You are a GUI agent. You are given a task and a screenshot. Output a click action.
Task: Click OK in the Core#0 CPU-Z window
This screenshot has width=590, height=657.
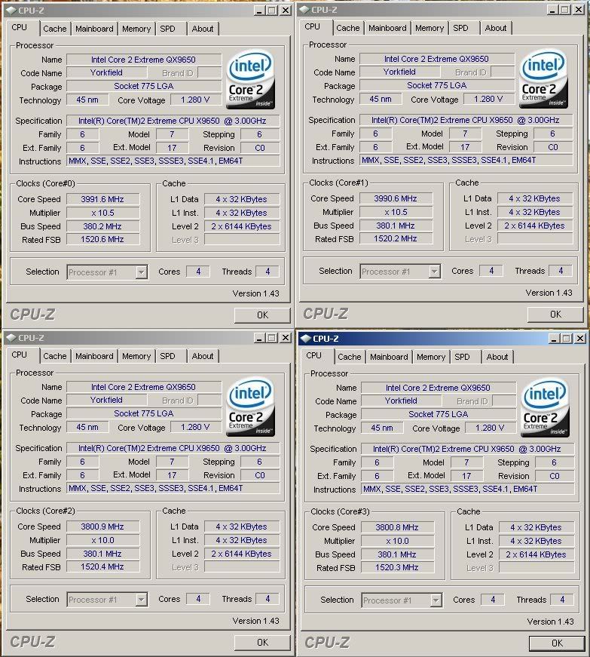tap(262, 315)
